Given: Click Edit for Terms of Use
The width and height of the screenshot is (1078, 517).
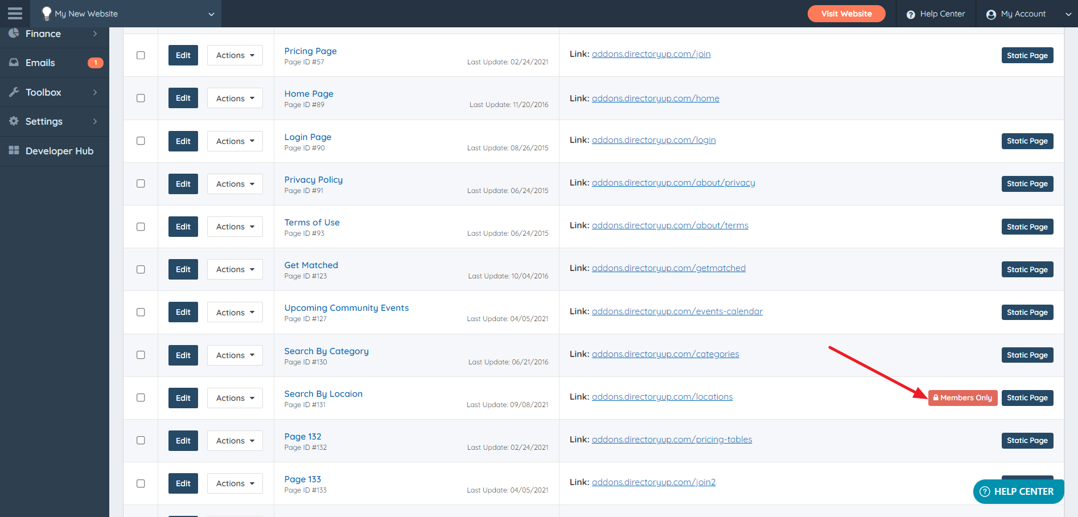Looking at the screenshot, I should tap(183, 227).
